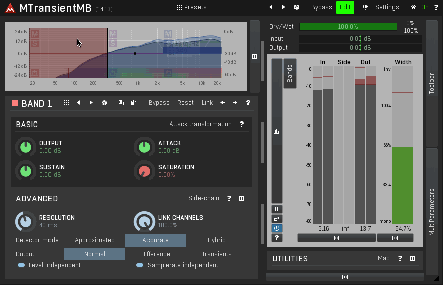443x285 pixels.
Task: Toggle band 2 S button in graph
Action: [113, 44]
